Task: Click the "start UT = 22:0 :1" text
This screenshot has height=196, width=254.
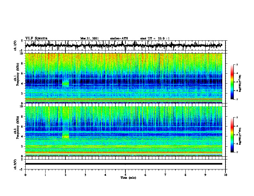Action: pos(155,38)
